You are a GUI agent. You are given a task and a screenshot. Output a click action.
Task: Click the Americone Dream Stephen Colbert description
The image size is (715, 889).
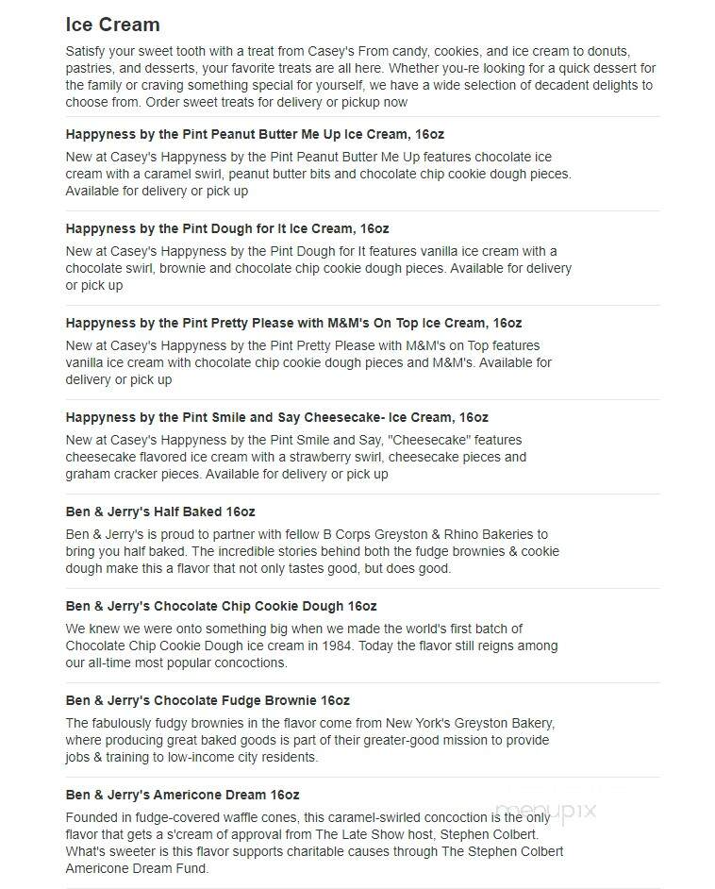pos(314,843)
